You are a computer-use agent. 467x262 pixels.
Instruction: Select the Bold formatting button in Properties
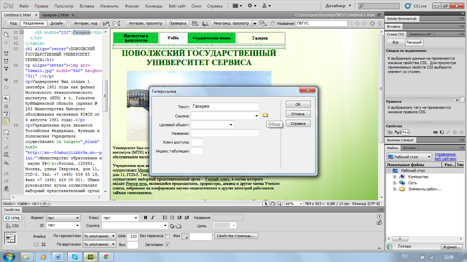coord(145,218)
